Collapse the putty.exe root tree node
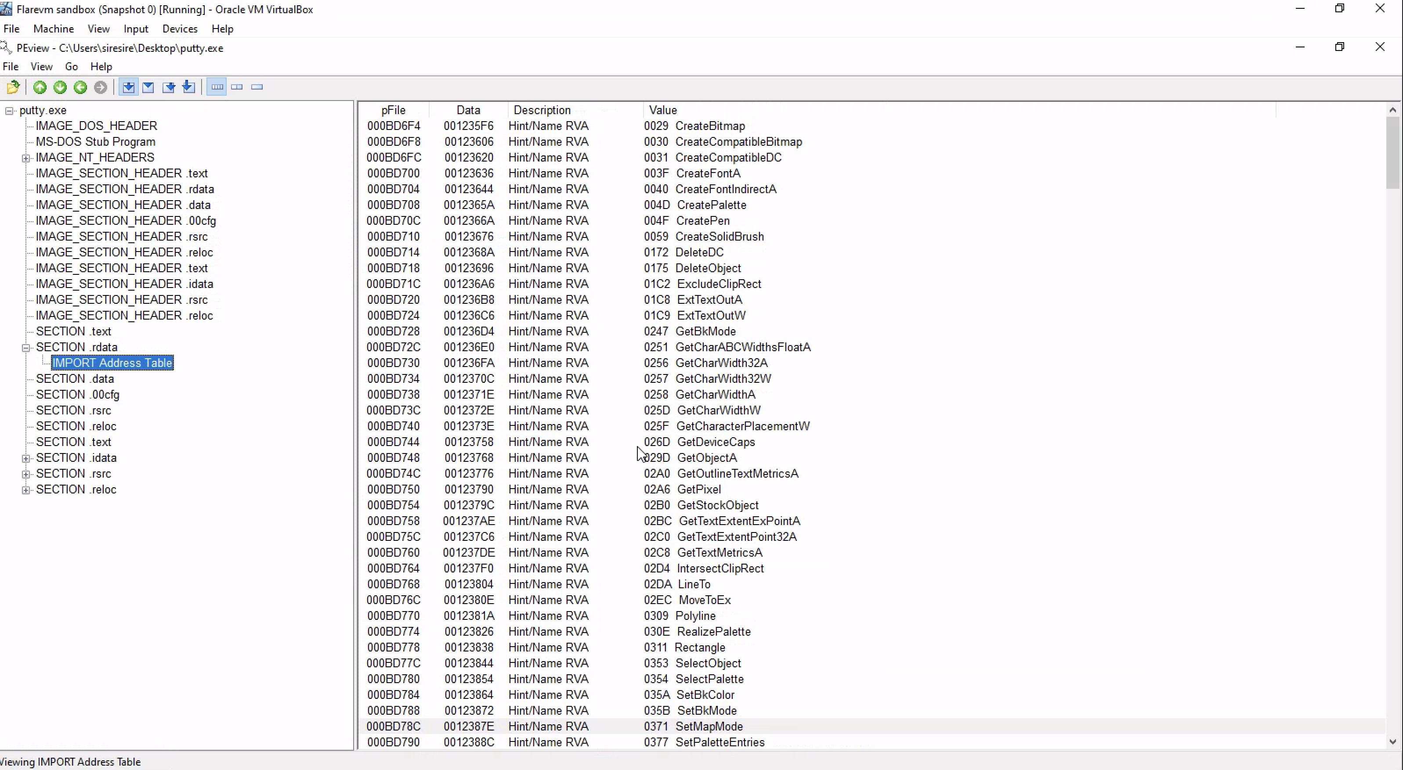 pyautogui.click(x=9, y=111)
